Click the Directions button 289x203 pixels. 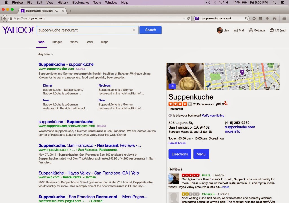180,154
